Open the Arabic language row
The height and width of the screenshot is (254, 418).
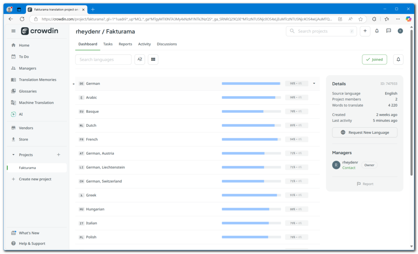click(197, 97)
